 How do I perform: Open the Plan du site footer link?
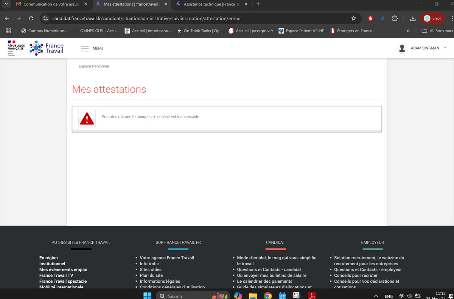pyautogui.click(x=151, y=276)
